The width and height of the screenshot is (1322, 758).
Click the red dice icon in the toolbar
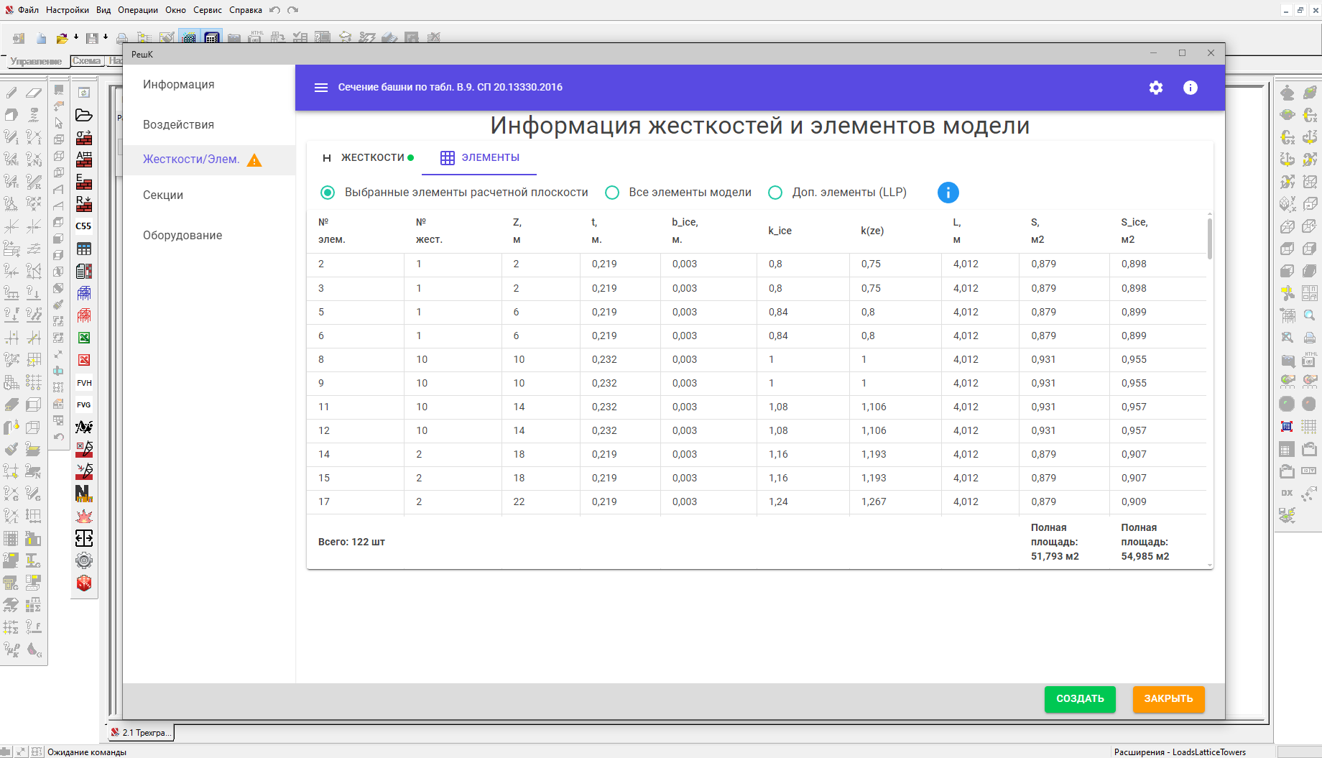coord(84,583)
